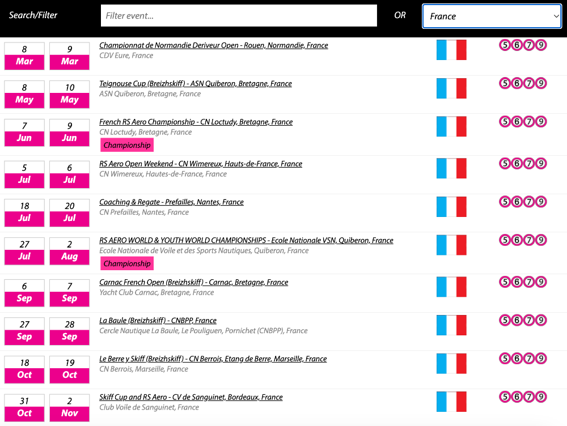Click French flag on Championnat de Normandie row
Screen dimensions: 567x426
pos(451,50)
